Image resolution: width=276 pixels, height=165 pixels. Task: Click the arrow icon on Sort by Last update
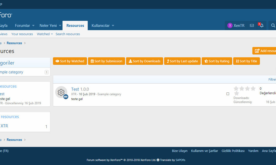tap(168, 61)
